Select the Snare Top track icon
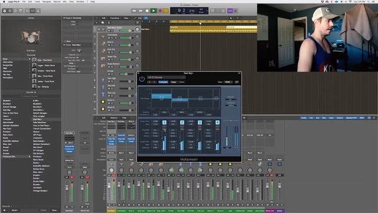This screenshot has height=213, width=378. point(103,58)
